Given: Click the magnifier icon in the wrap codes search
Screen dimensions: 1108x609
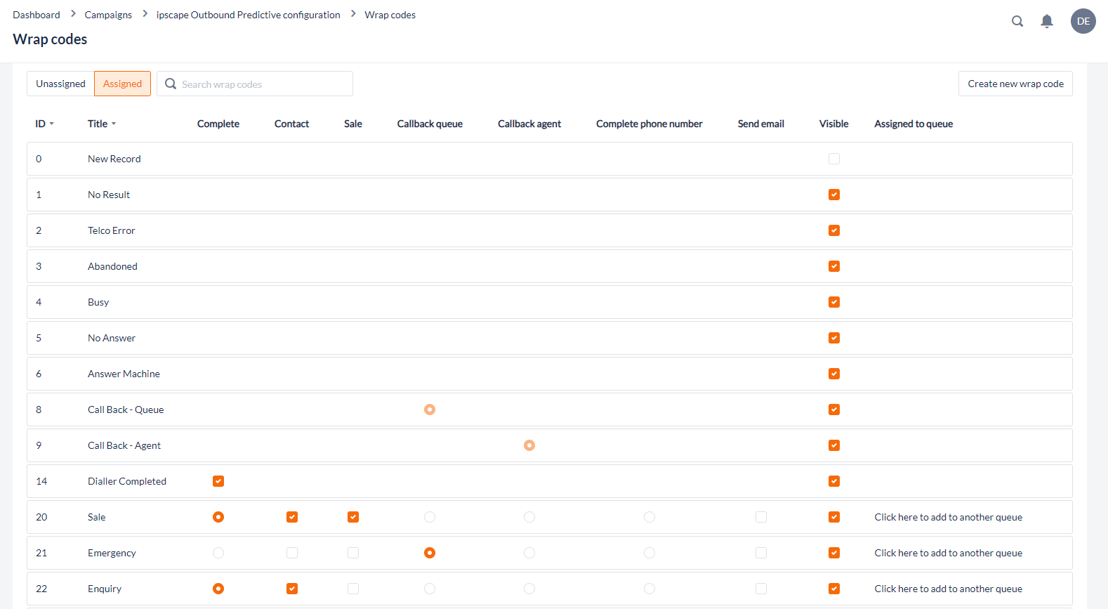Looking at the screenshot, I should (171, 84).
